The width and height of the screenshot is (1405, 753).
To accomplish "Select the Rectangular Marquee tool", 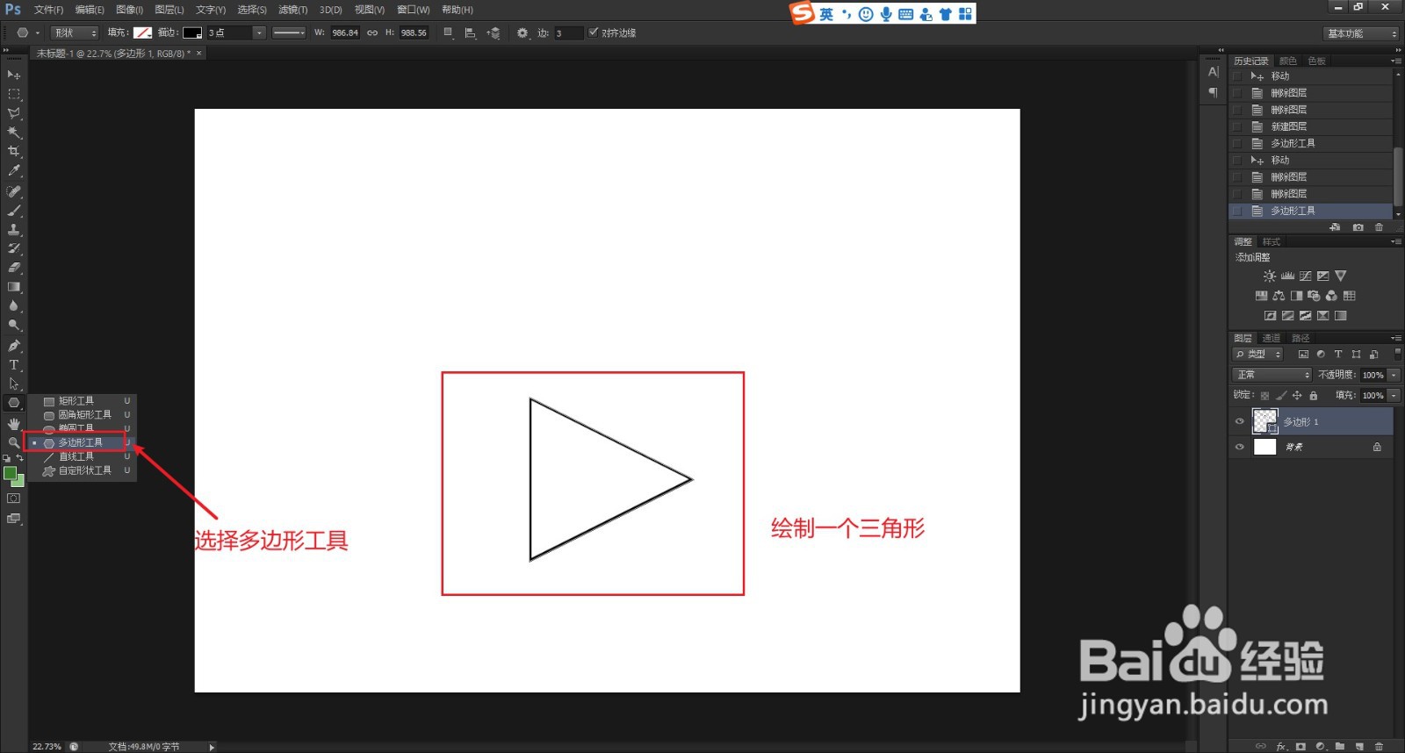I will tap(14, 94).
